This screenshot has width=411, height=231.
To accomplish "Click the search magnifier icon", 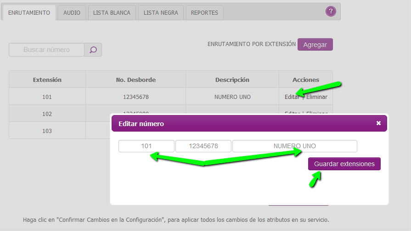I will click(x=93, y=50).
